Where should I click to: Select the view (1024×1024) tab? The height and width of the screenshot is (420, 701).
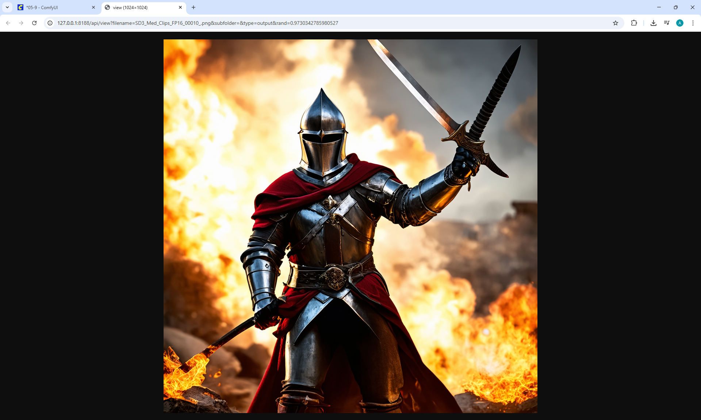pyautogui.click(x=141, y=7)
